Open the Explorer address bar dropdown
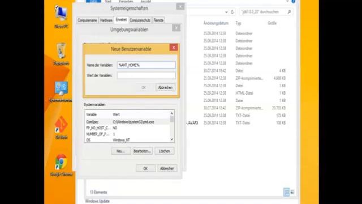 click(x=226, y=12)
